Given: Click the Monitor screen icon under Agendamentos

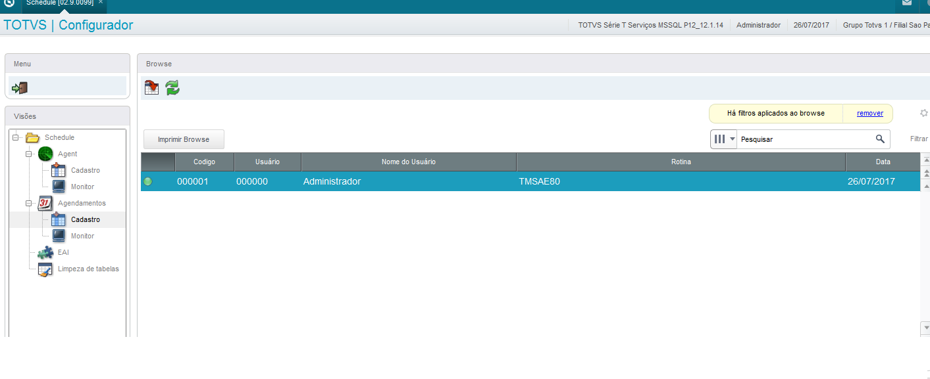Looking at the screenshot, I should click(59, 236).
